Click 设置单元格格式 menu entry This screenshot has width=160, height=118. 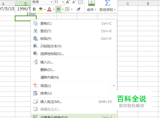point(74,116)
